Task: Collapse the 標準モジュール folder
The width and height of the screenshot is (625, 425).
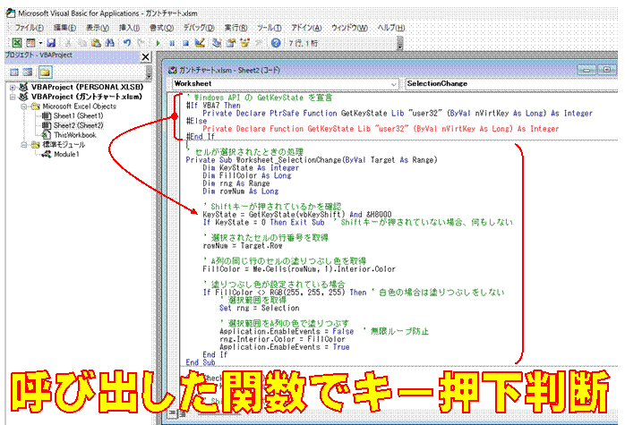Action: [x=23, y=145]
